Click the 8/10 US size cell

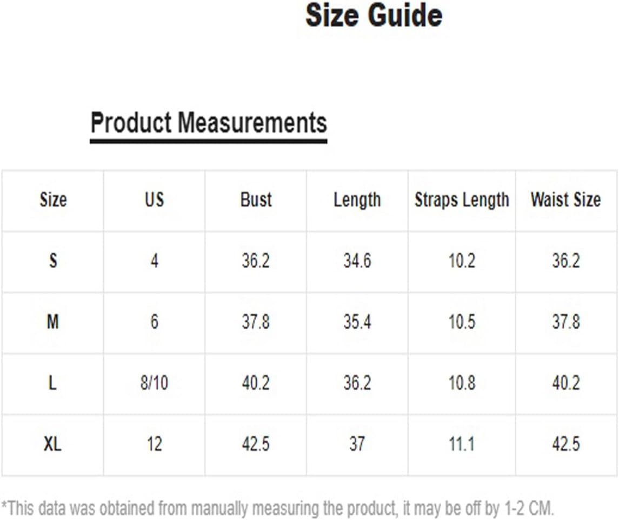pos(155,383)
